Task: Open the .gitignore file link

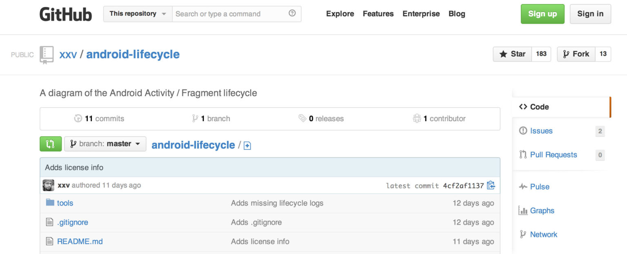Action: [72, 222]
